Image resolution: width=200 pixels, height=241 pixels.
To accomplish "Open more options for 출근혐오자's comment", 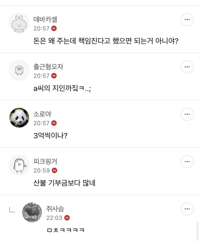I will [x=187, y=67].
